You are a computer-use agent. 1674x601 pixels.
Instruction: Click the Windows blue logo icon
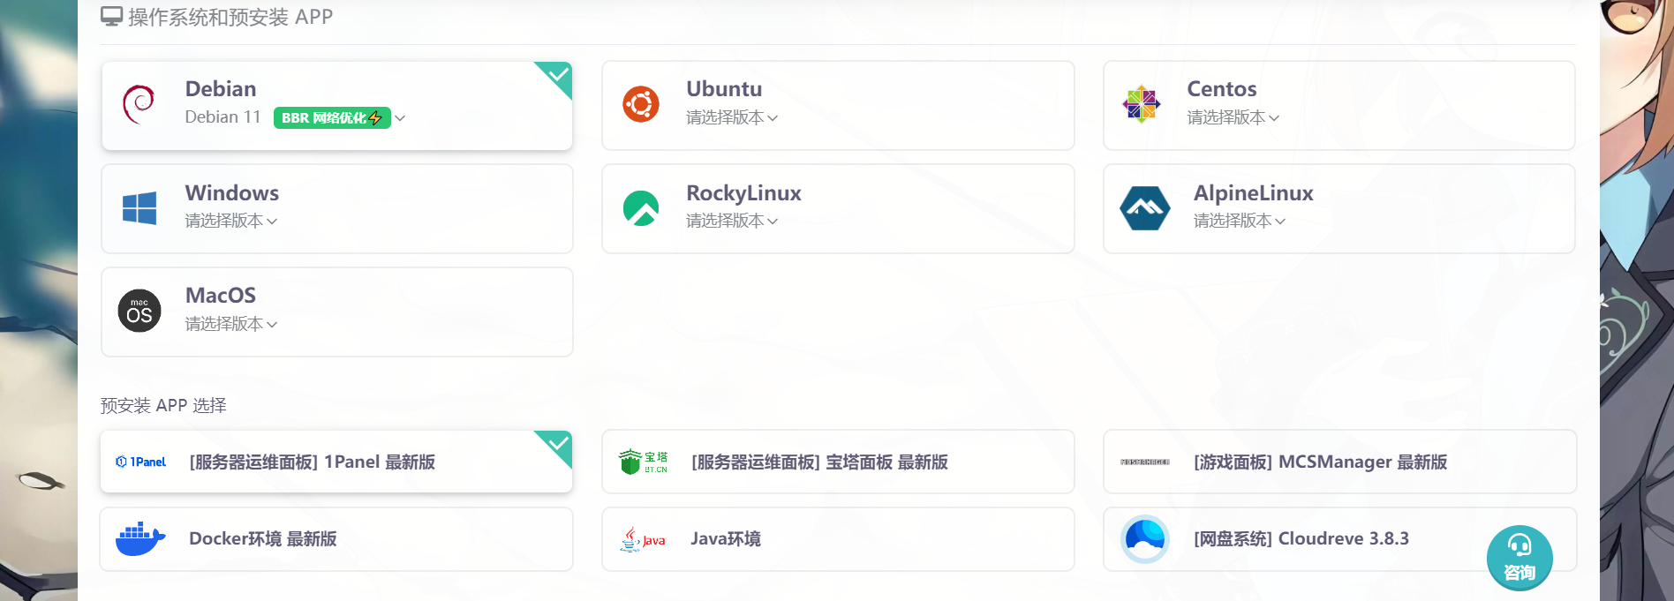(x=139, y=208)
